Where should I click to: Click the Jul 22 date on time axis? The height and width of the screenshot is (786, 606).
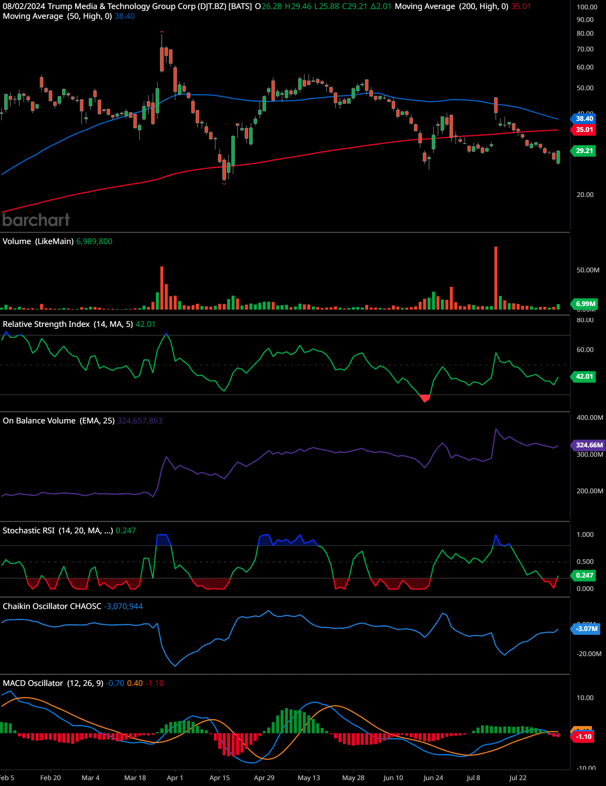click(x=518, y=778)
